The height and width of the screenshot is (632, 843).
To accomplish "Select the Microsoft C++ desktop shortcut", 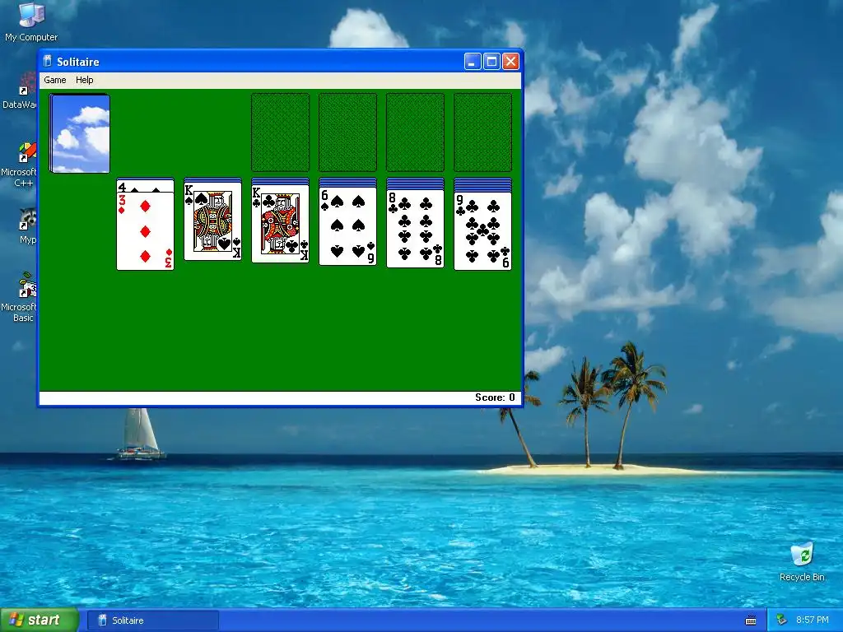I will (x=21, y=165).
